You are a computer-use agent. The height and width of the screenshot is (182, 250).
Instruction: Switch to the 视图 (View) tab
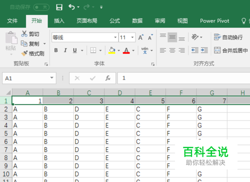pos(182,21)
